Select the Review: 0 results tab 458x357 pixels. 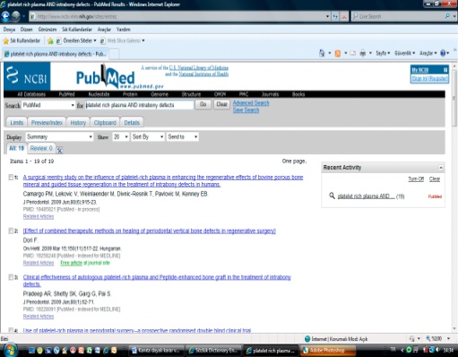(x=41, y=148)
